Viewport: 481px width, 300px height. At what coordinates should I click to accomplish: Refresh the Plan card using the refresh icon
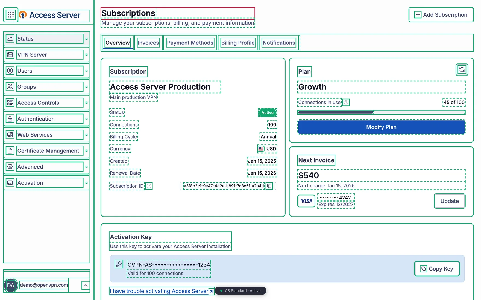[x=462, y=70]
